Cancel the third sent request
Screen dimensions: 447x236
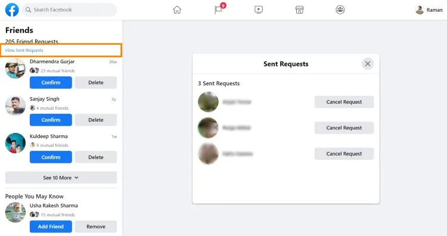click(344, 154)
